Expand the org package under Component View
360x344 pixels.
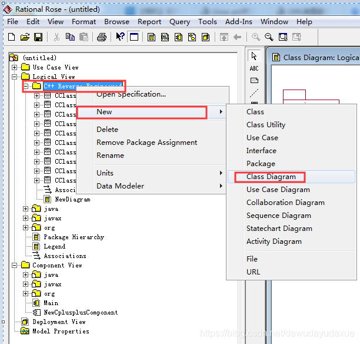coord(26,294)
